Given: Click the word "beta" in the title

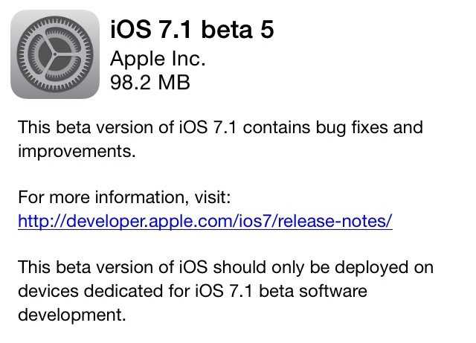Looking at the screenshot, I should point(227,30).
